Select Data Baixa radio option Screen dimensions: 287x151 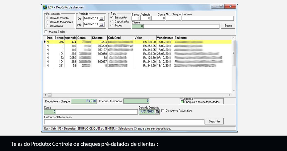click(x=47, y=26)
